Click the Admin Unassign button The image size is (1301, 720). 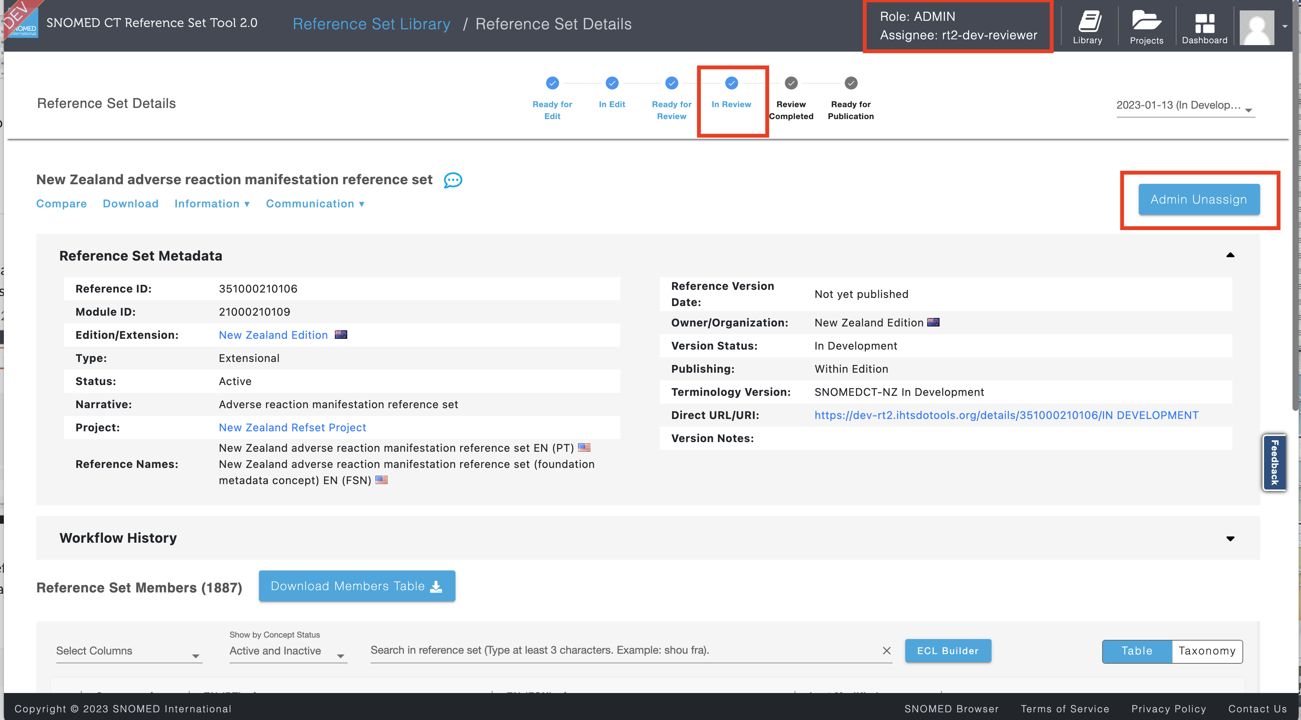point(1198,200)
